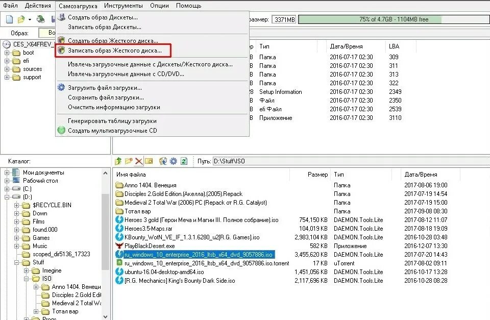
Task: Click shield icon beside Записать образ Жесткого диска
Action: point(62,50)
